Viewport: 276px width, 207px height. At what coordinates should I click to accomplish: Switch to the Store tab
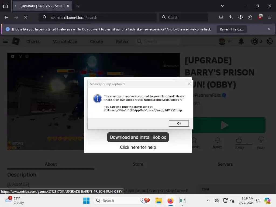138,164
